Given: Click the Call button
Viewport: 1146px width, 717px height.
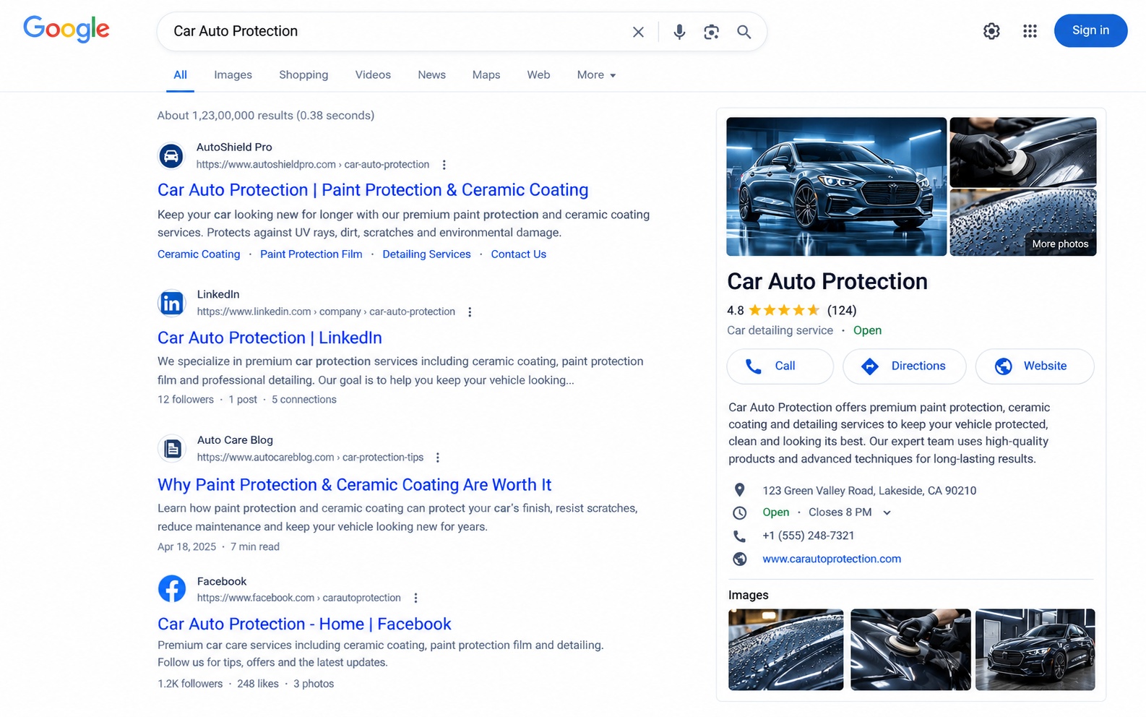Looking at the screenshot, I should (x=780, y=366).
